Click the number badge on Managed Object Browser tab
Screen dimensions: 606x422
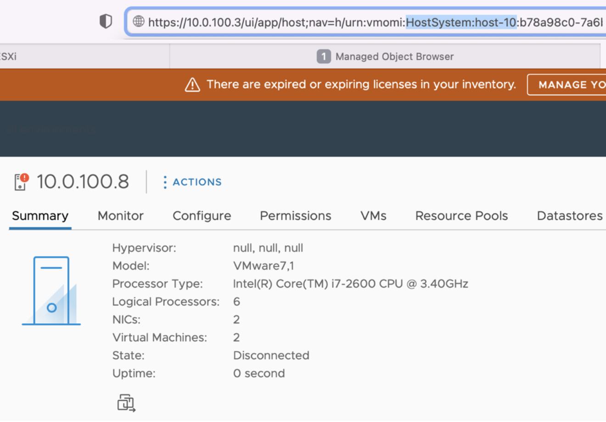pyautogui.click(x=324, y=56)
